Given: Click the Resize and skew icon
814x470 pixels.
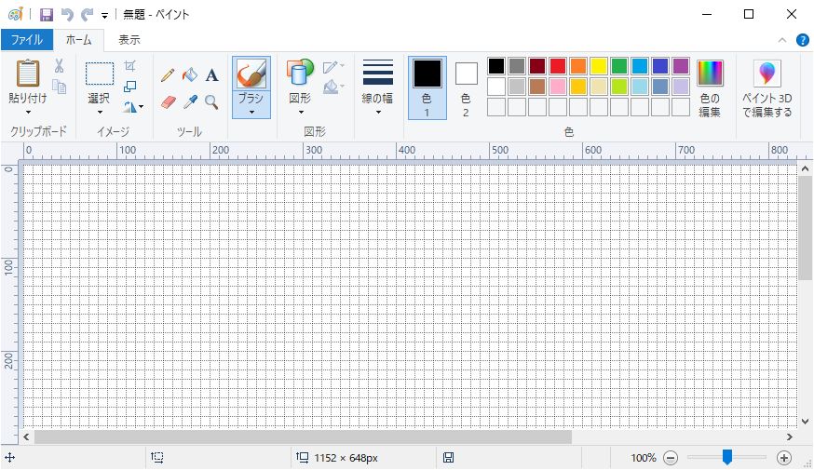Looking at the screenshot, I should (x=129, y=87).
